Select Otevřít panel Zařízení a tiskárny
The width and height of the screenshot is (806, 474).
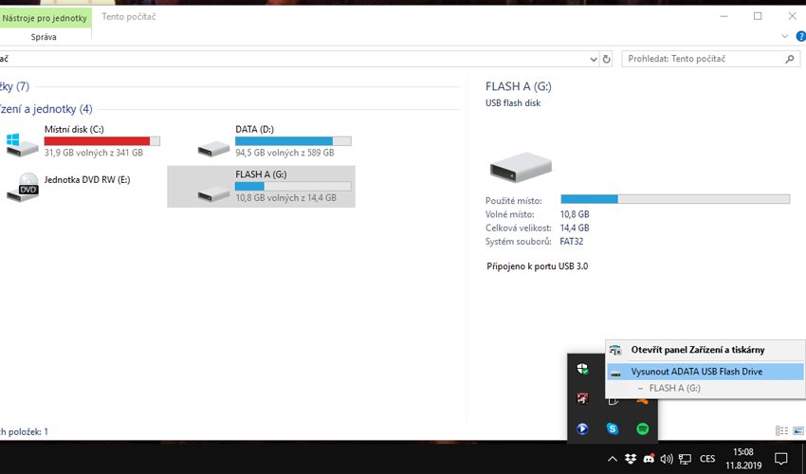(697, 350)
